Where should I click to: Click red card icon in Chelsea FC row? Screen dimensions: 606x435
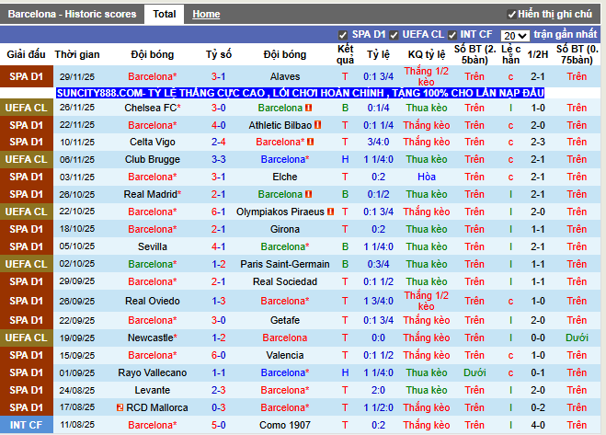[308, 108]
